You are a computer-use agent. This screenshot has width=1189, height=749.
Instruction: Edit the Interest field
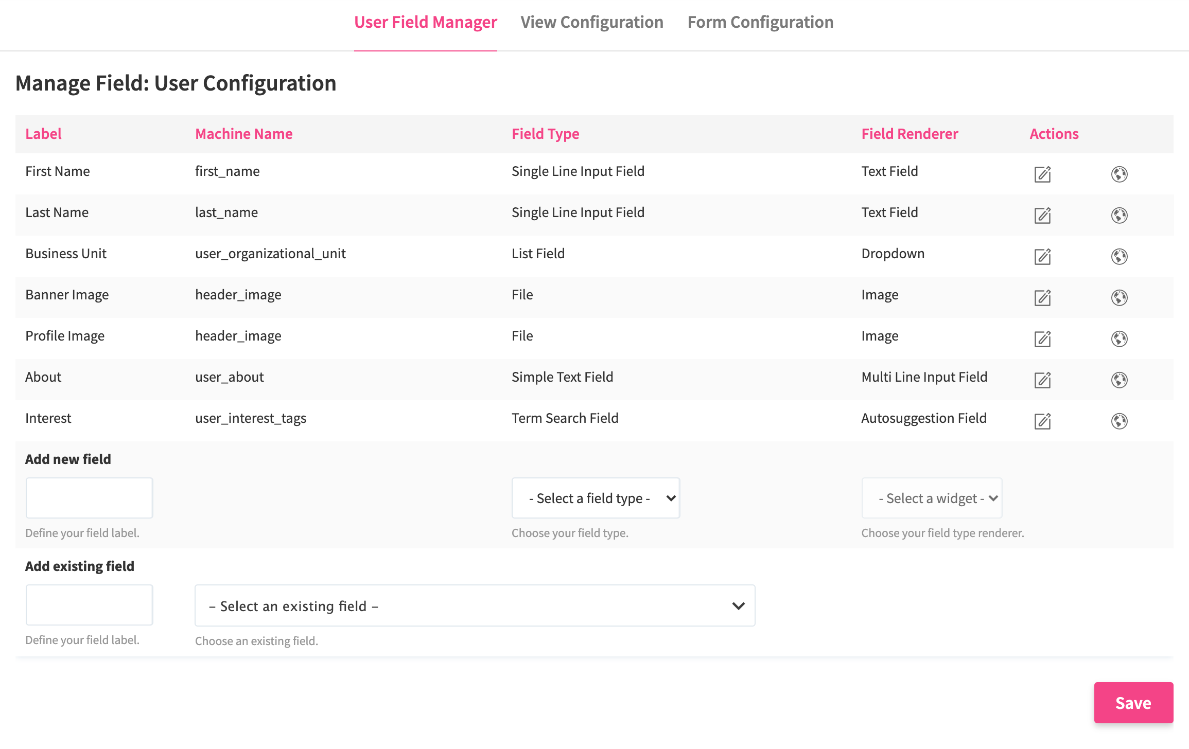point(1042,421)
